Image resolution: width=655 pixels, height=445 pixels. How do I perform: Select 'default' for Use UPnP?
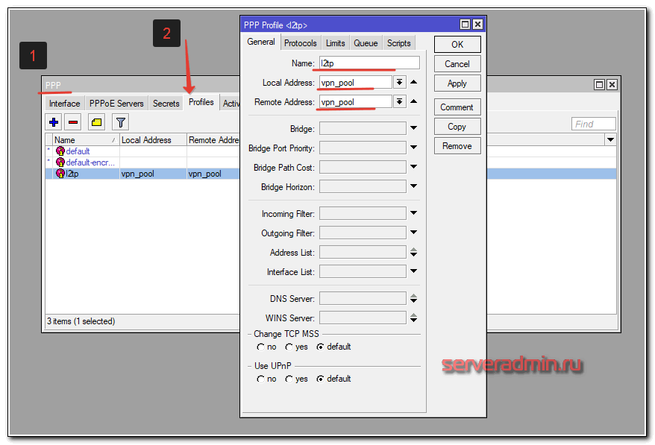click(x=320, y=379)
